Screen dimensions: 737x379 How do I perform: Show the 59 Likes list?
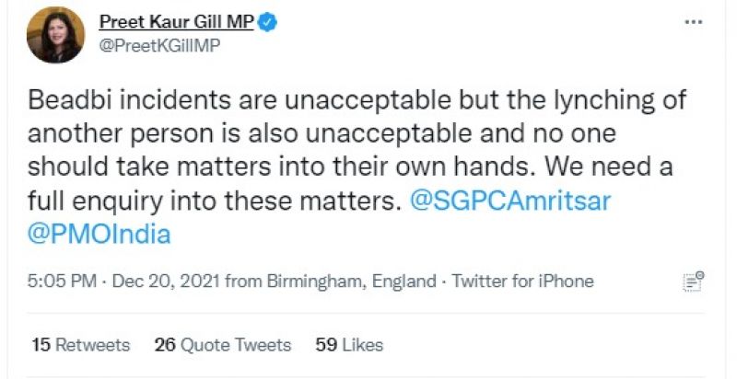(x=349, y=345)
